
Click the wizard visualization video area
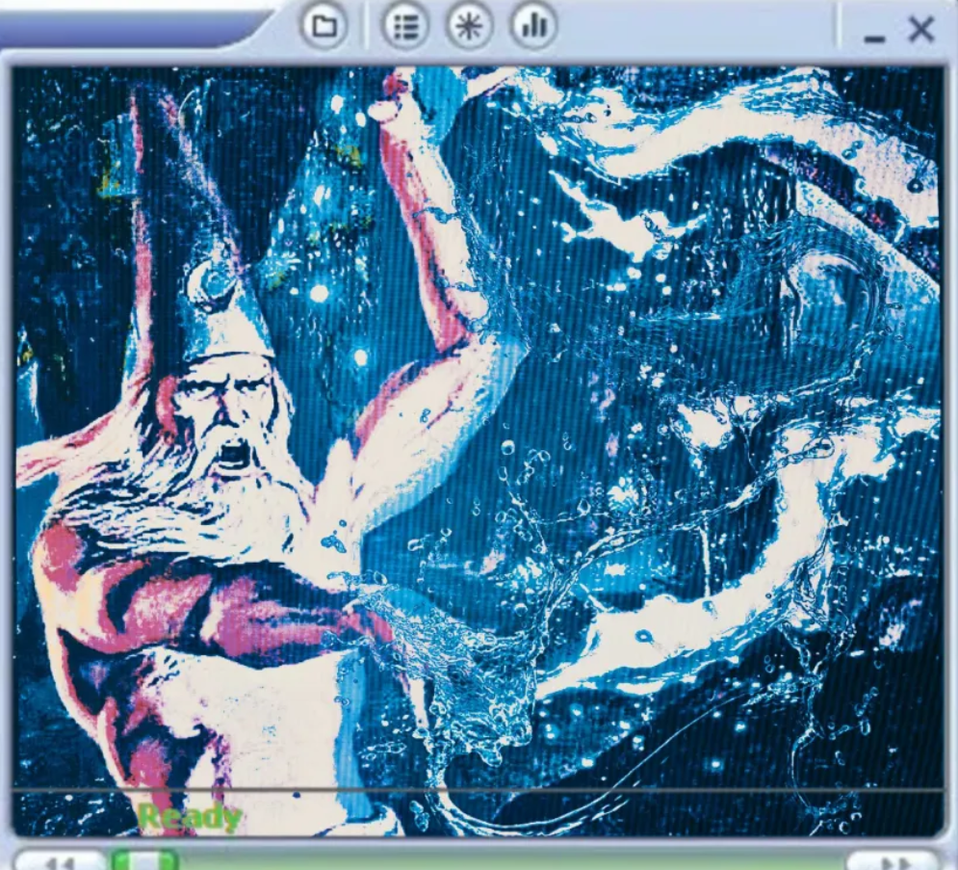479,451
